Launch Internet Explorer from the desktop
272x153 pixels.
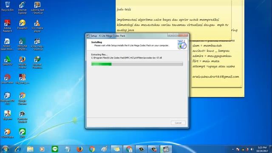(23, 8)
